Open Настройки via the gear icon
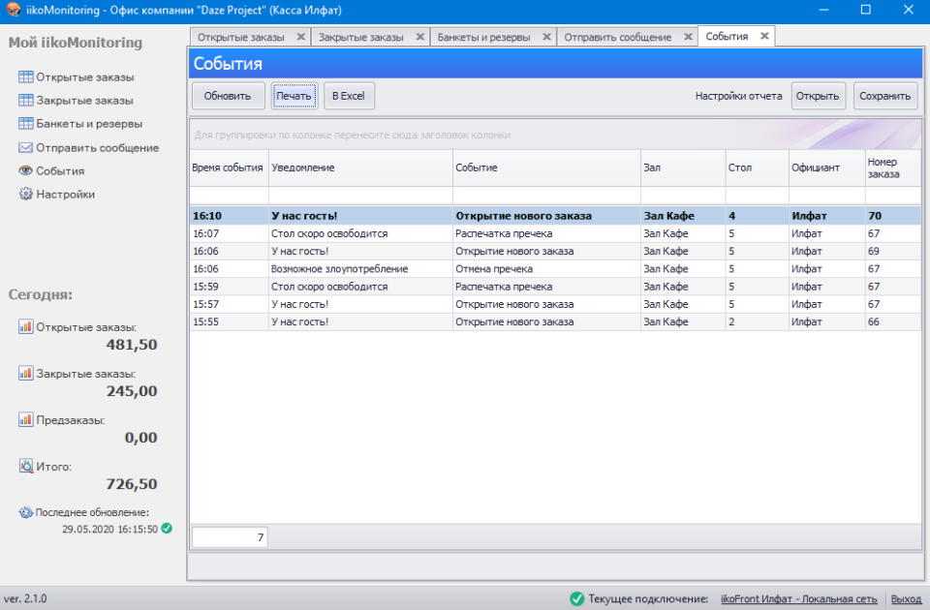Viewport: 930px width, 610px height. 26,195
